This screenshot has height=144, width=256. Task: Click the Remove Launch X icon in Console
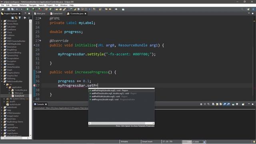[x=205, y=104]
